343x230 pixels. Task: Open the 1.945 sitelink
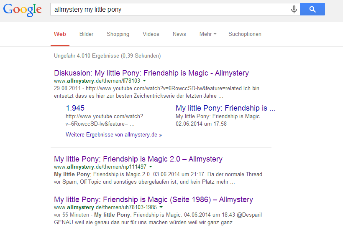[x=75, y=108]
